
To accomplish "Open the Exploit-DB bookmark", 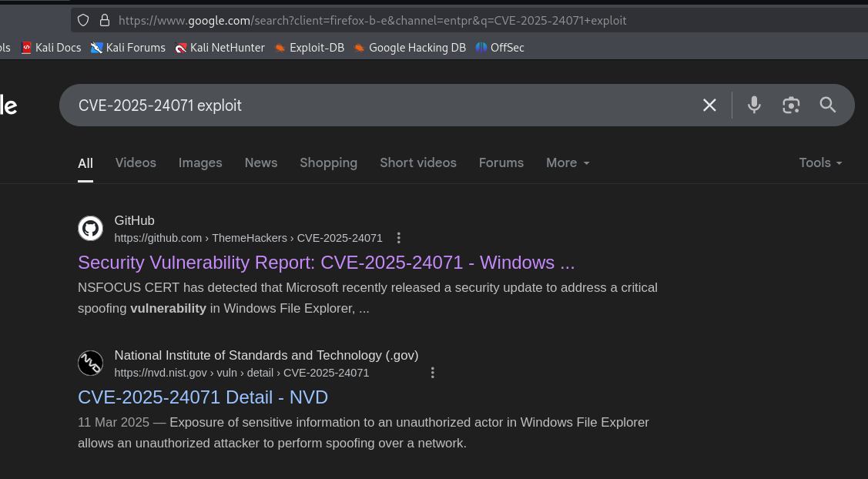I will pyautogui.click(x=310, y=48).
